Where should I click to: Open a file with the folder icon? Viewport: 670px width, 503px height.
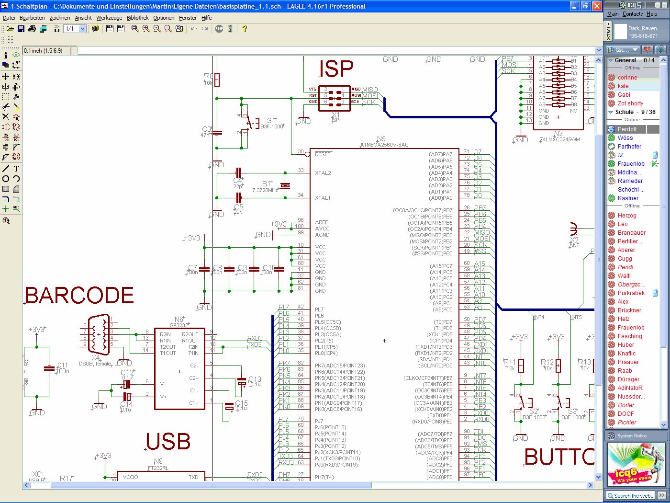coord(10,29)
